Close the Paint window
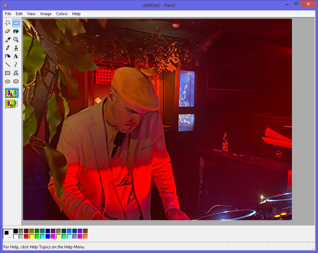Screen dimensions: 318x253 click(308, 4)
